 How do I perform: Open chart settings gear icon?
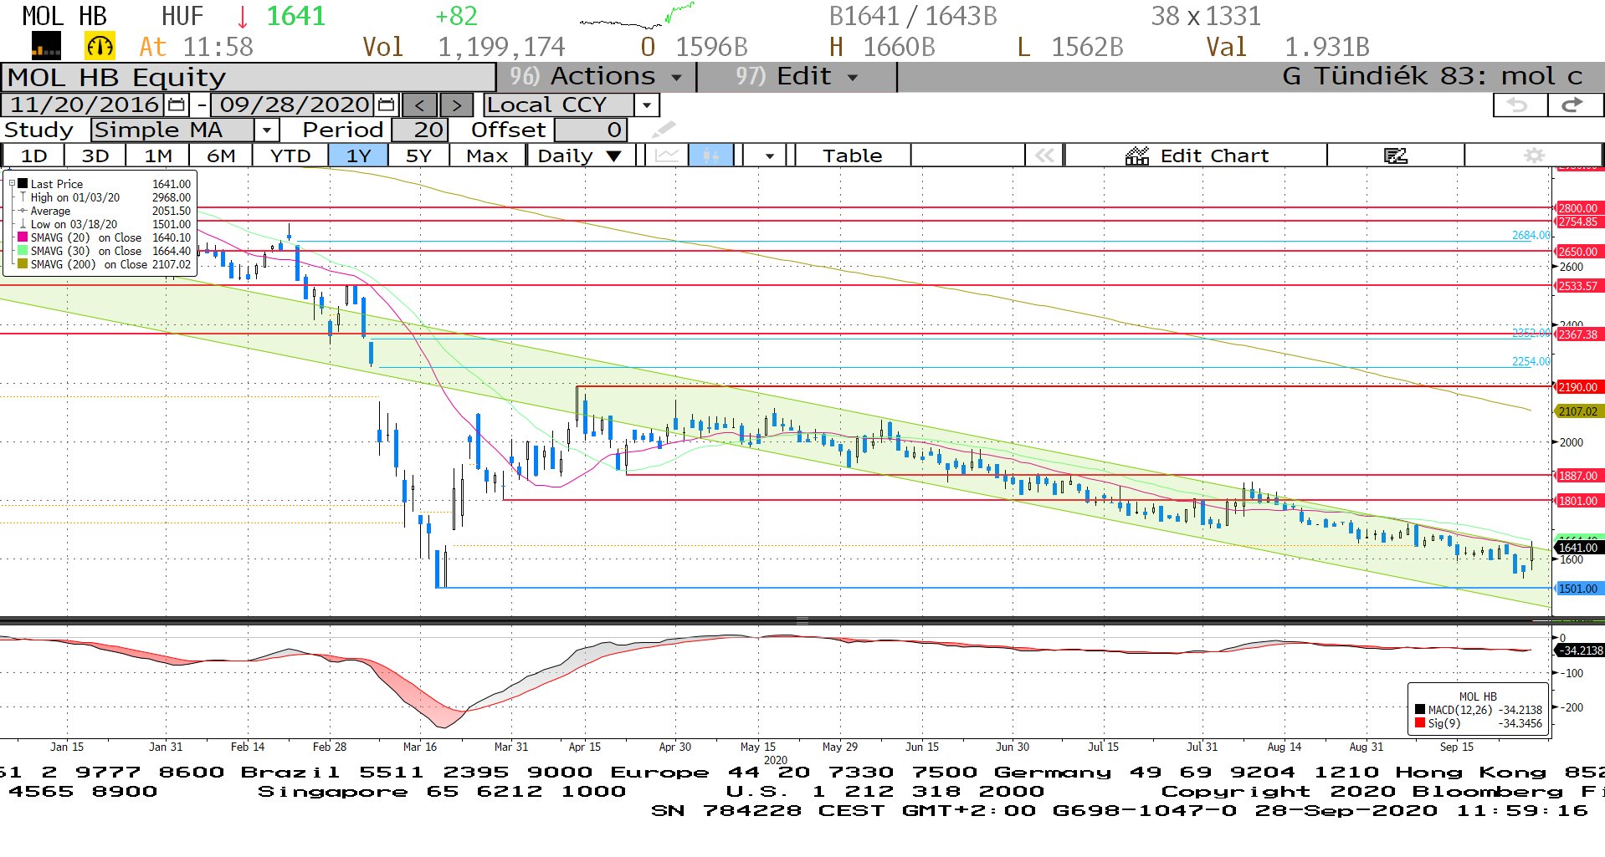coord(1534,156)
